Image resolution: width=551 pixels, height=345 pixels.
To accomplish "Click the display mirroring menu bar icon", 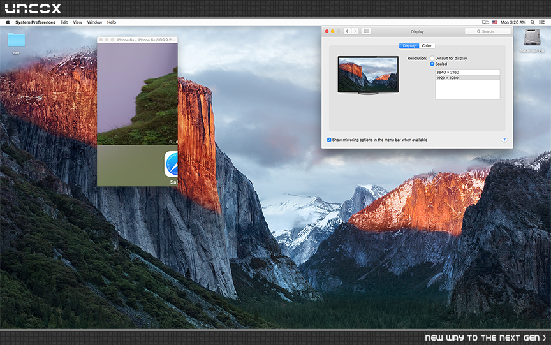I will 485,22.
